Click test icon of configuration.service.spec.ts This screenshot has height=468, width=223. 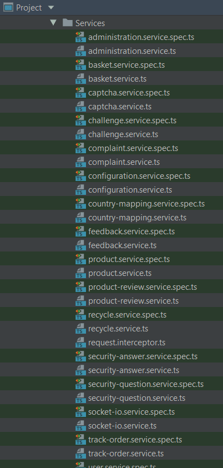pos(79,176)
